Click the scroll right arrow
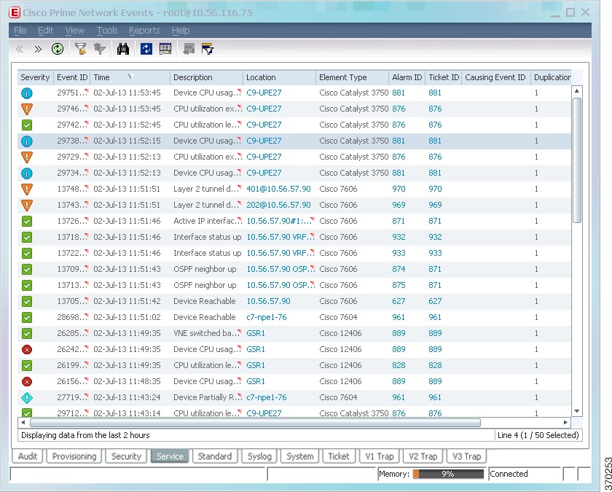This screenshot has height=492, width=612. 565,423
